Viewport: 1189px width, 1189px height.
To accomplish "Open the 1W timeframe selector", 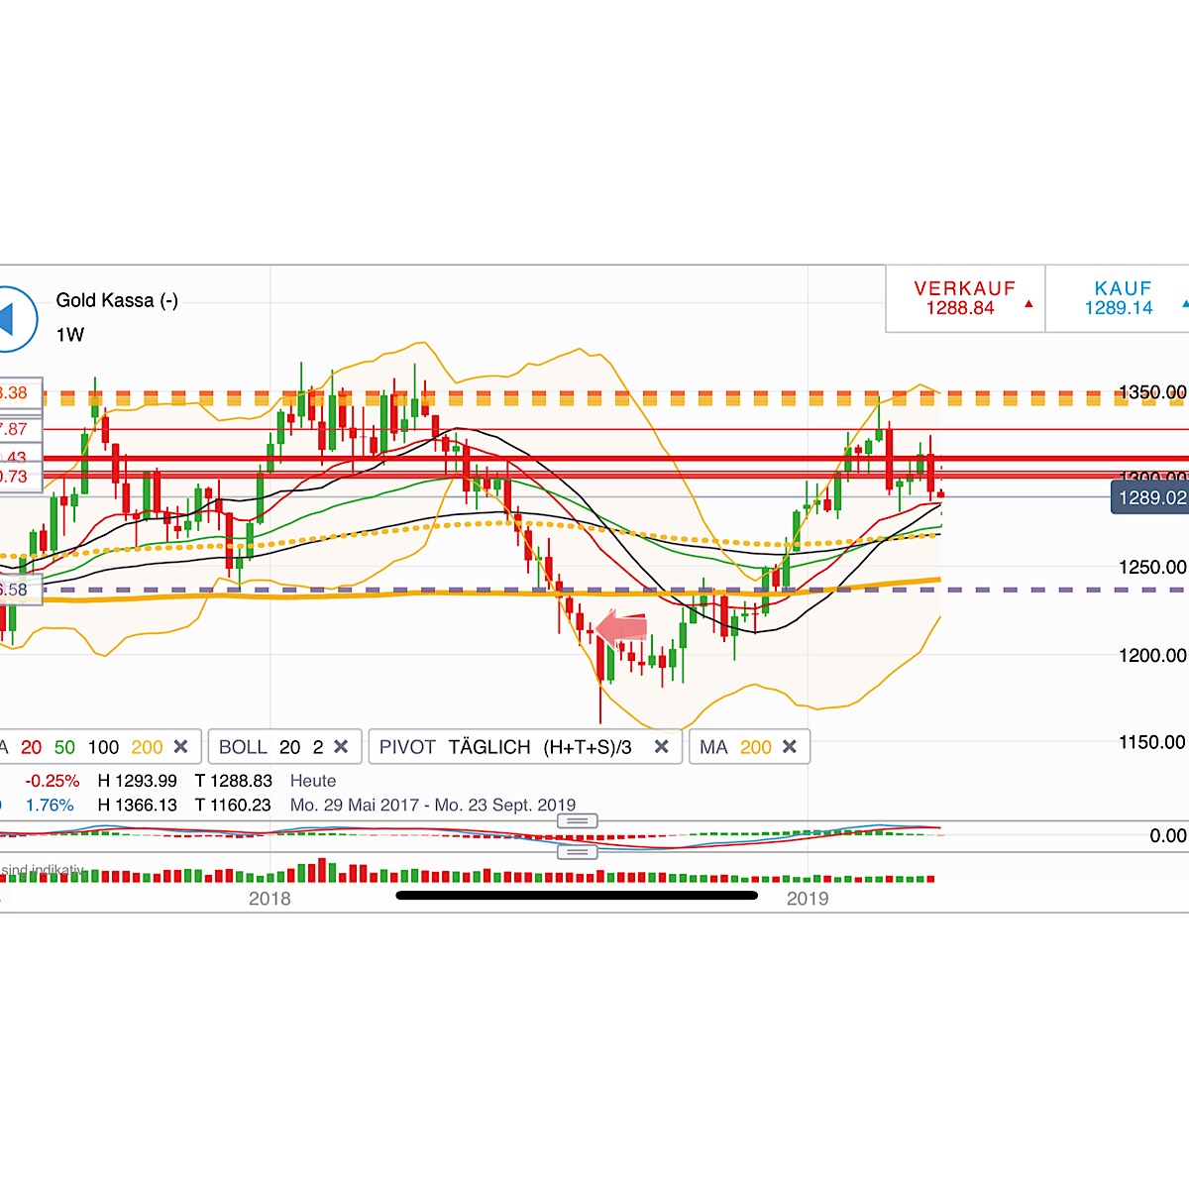I will pos(68,335).
